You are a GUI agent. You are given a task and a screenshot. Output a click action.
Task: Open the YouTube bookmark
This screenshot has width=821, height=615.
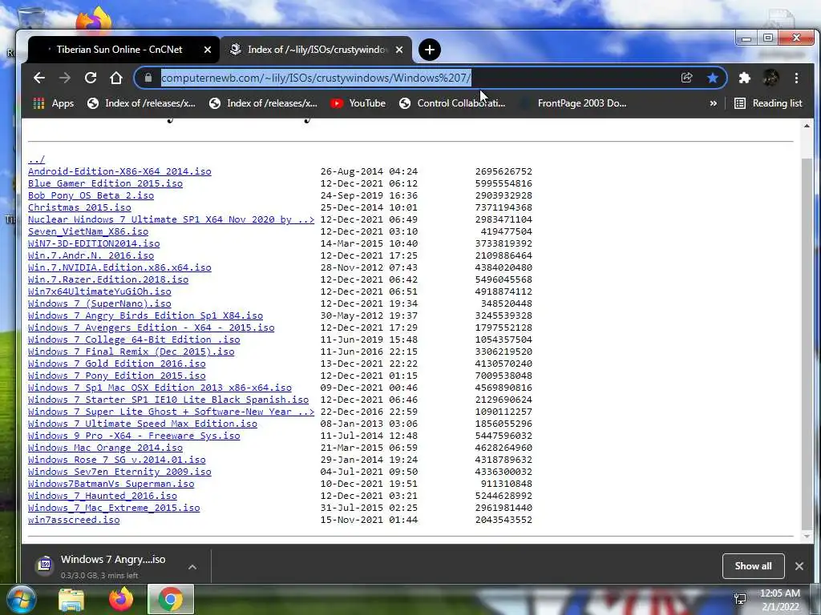[x=358, y=103]
